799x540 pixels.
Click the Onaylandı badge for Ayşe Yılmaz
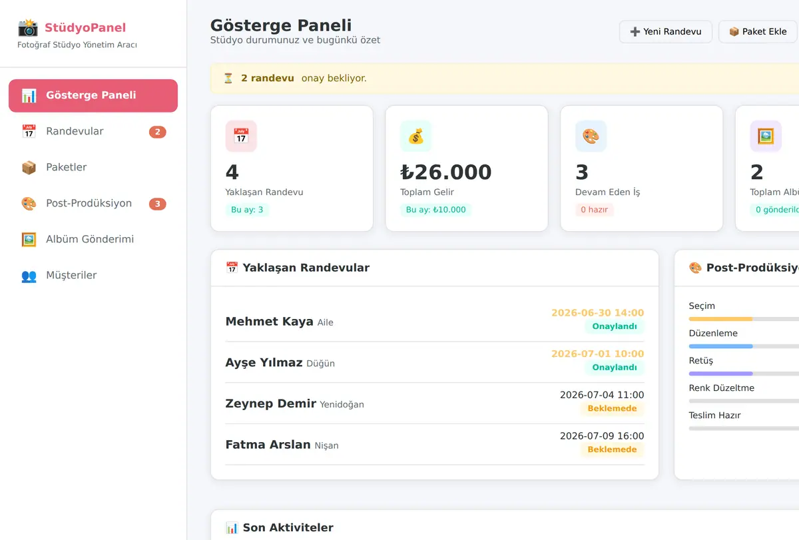tap(615, 368)
